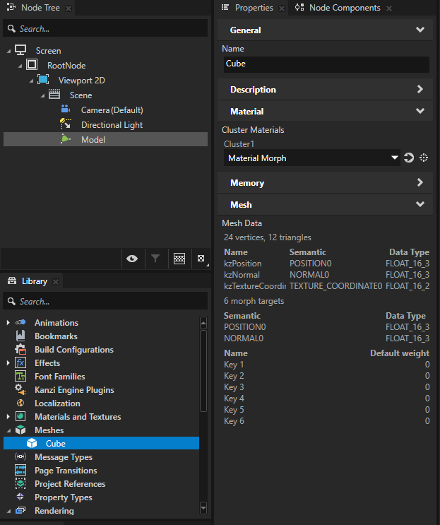This screenshot has height=525, width=440.
Task: Click the Effects fx icon in Library
Action: point(20,363)
